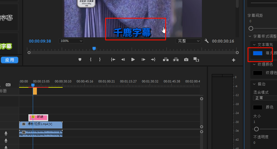277x149 pixels.
Task: Add a marker with the marker icon
Action: [80, 60]
